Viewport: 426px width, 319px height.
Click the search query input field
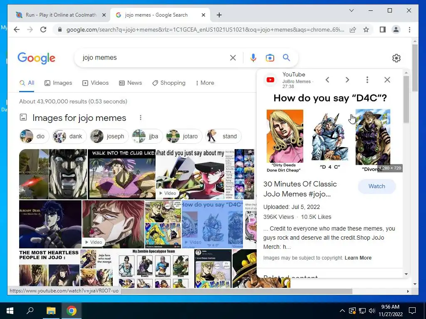(154, 57)
